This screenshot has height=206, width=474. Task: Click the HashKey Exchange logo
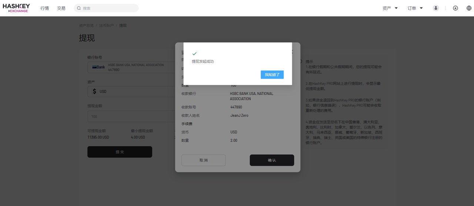[16, 8]
